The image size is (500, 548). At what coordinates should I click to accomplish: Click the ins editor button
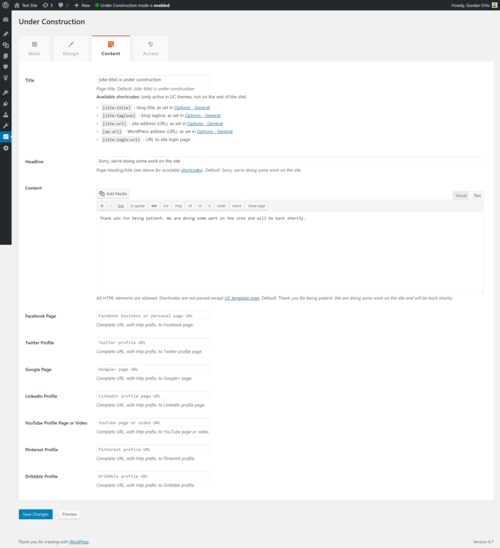(x=166, y=206)
